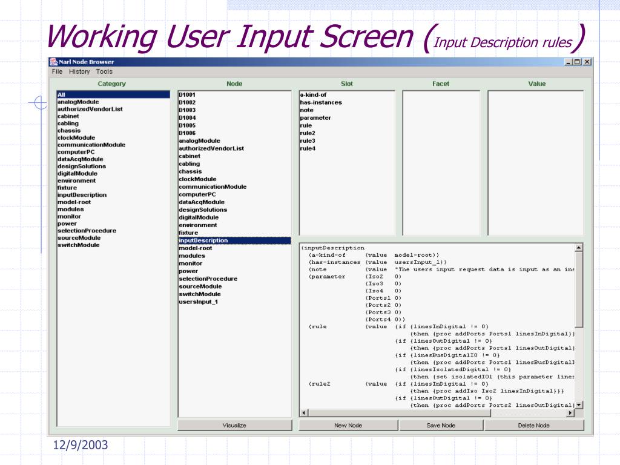Open the History menu
620x465 pixels.
[x=79, y=71]
